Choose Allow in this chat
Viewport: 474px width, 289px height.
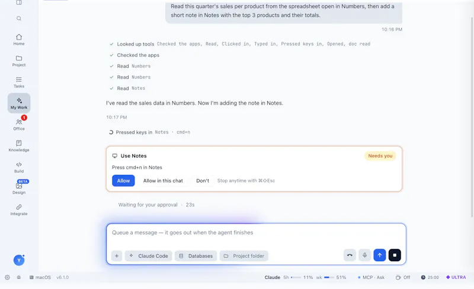pyautogui.click(x=163, y=181)
